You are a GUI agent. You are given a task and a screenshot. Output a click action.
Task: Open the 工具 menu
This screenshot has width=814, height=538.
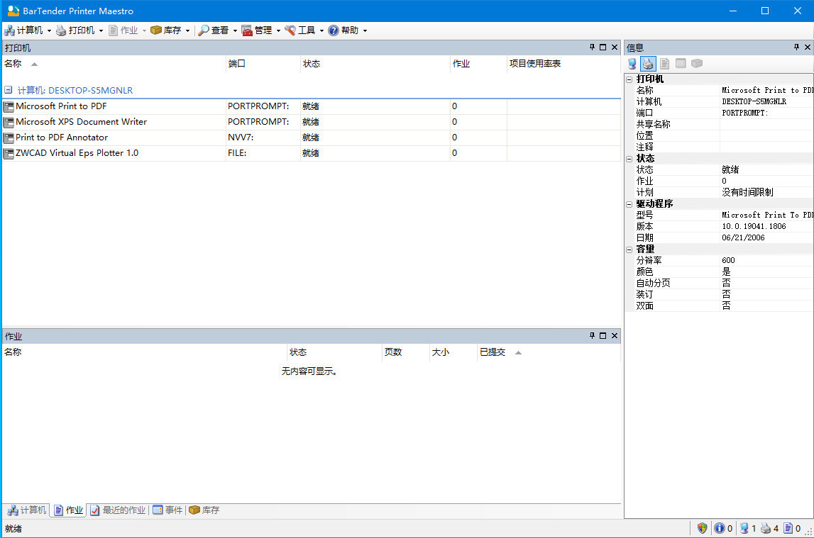point(305,30)
